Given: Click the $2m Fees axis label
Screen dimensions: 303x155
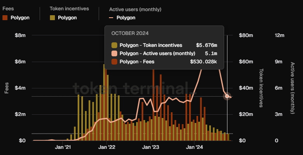Looking at the screenshot, I should 20,114.
